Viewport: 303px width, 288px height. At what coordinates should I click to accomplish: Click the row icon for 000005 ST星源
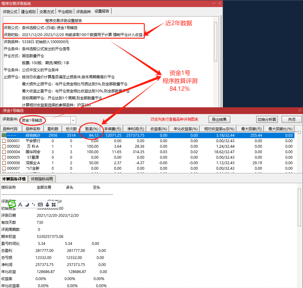[x=4, y=157]
